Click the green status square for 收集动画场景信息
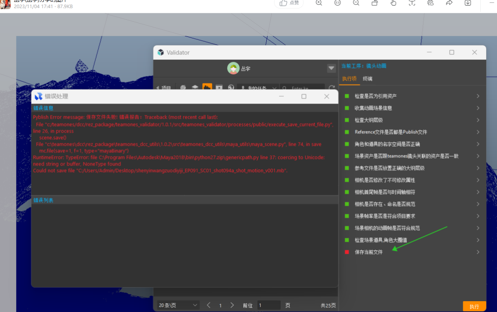 click(x=347, y=108)
